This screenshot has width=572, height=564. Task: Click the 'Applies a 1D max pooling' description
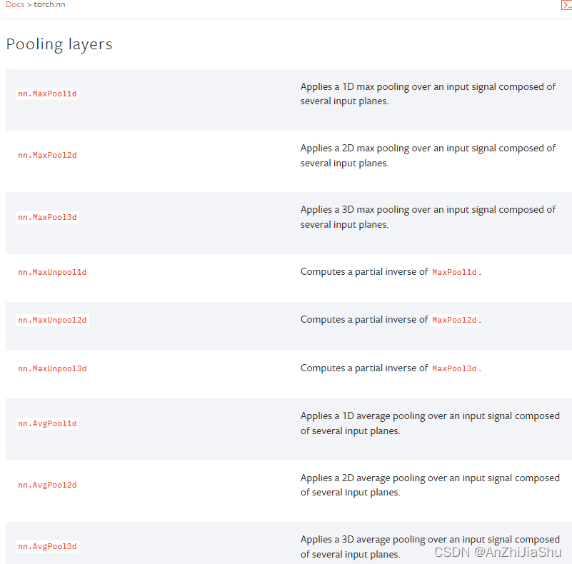click(x=428, y=94)
